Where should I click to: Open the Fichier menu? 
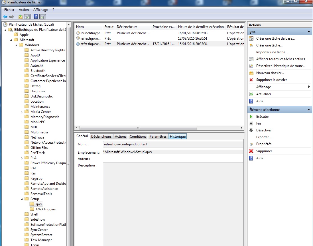[9, 10]
